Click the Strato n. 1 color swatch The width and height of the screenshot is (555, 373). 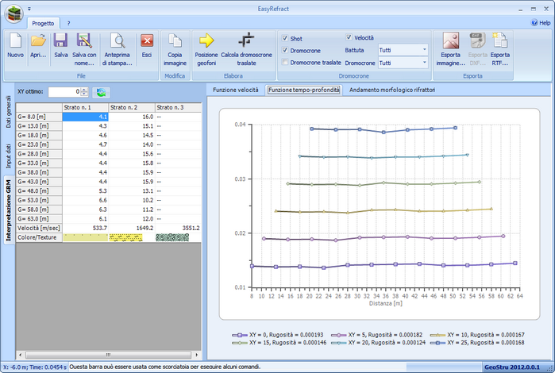(x=85, y=237)
